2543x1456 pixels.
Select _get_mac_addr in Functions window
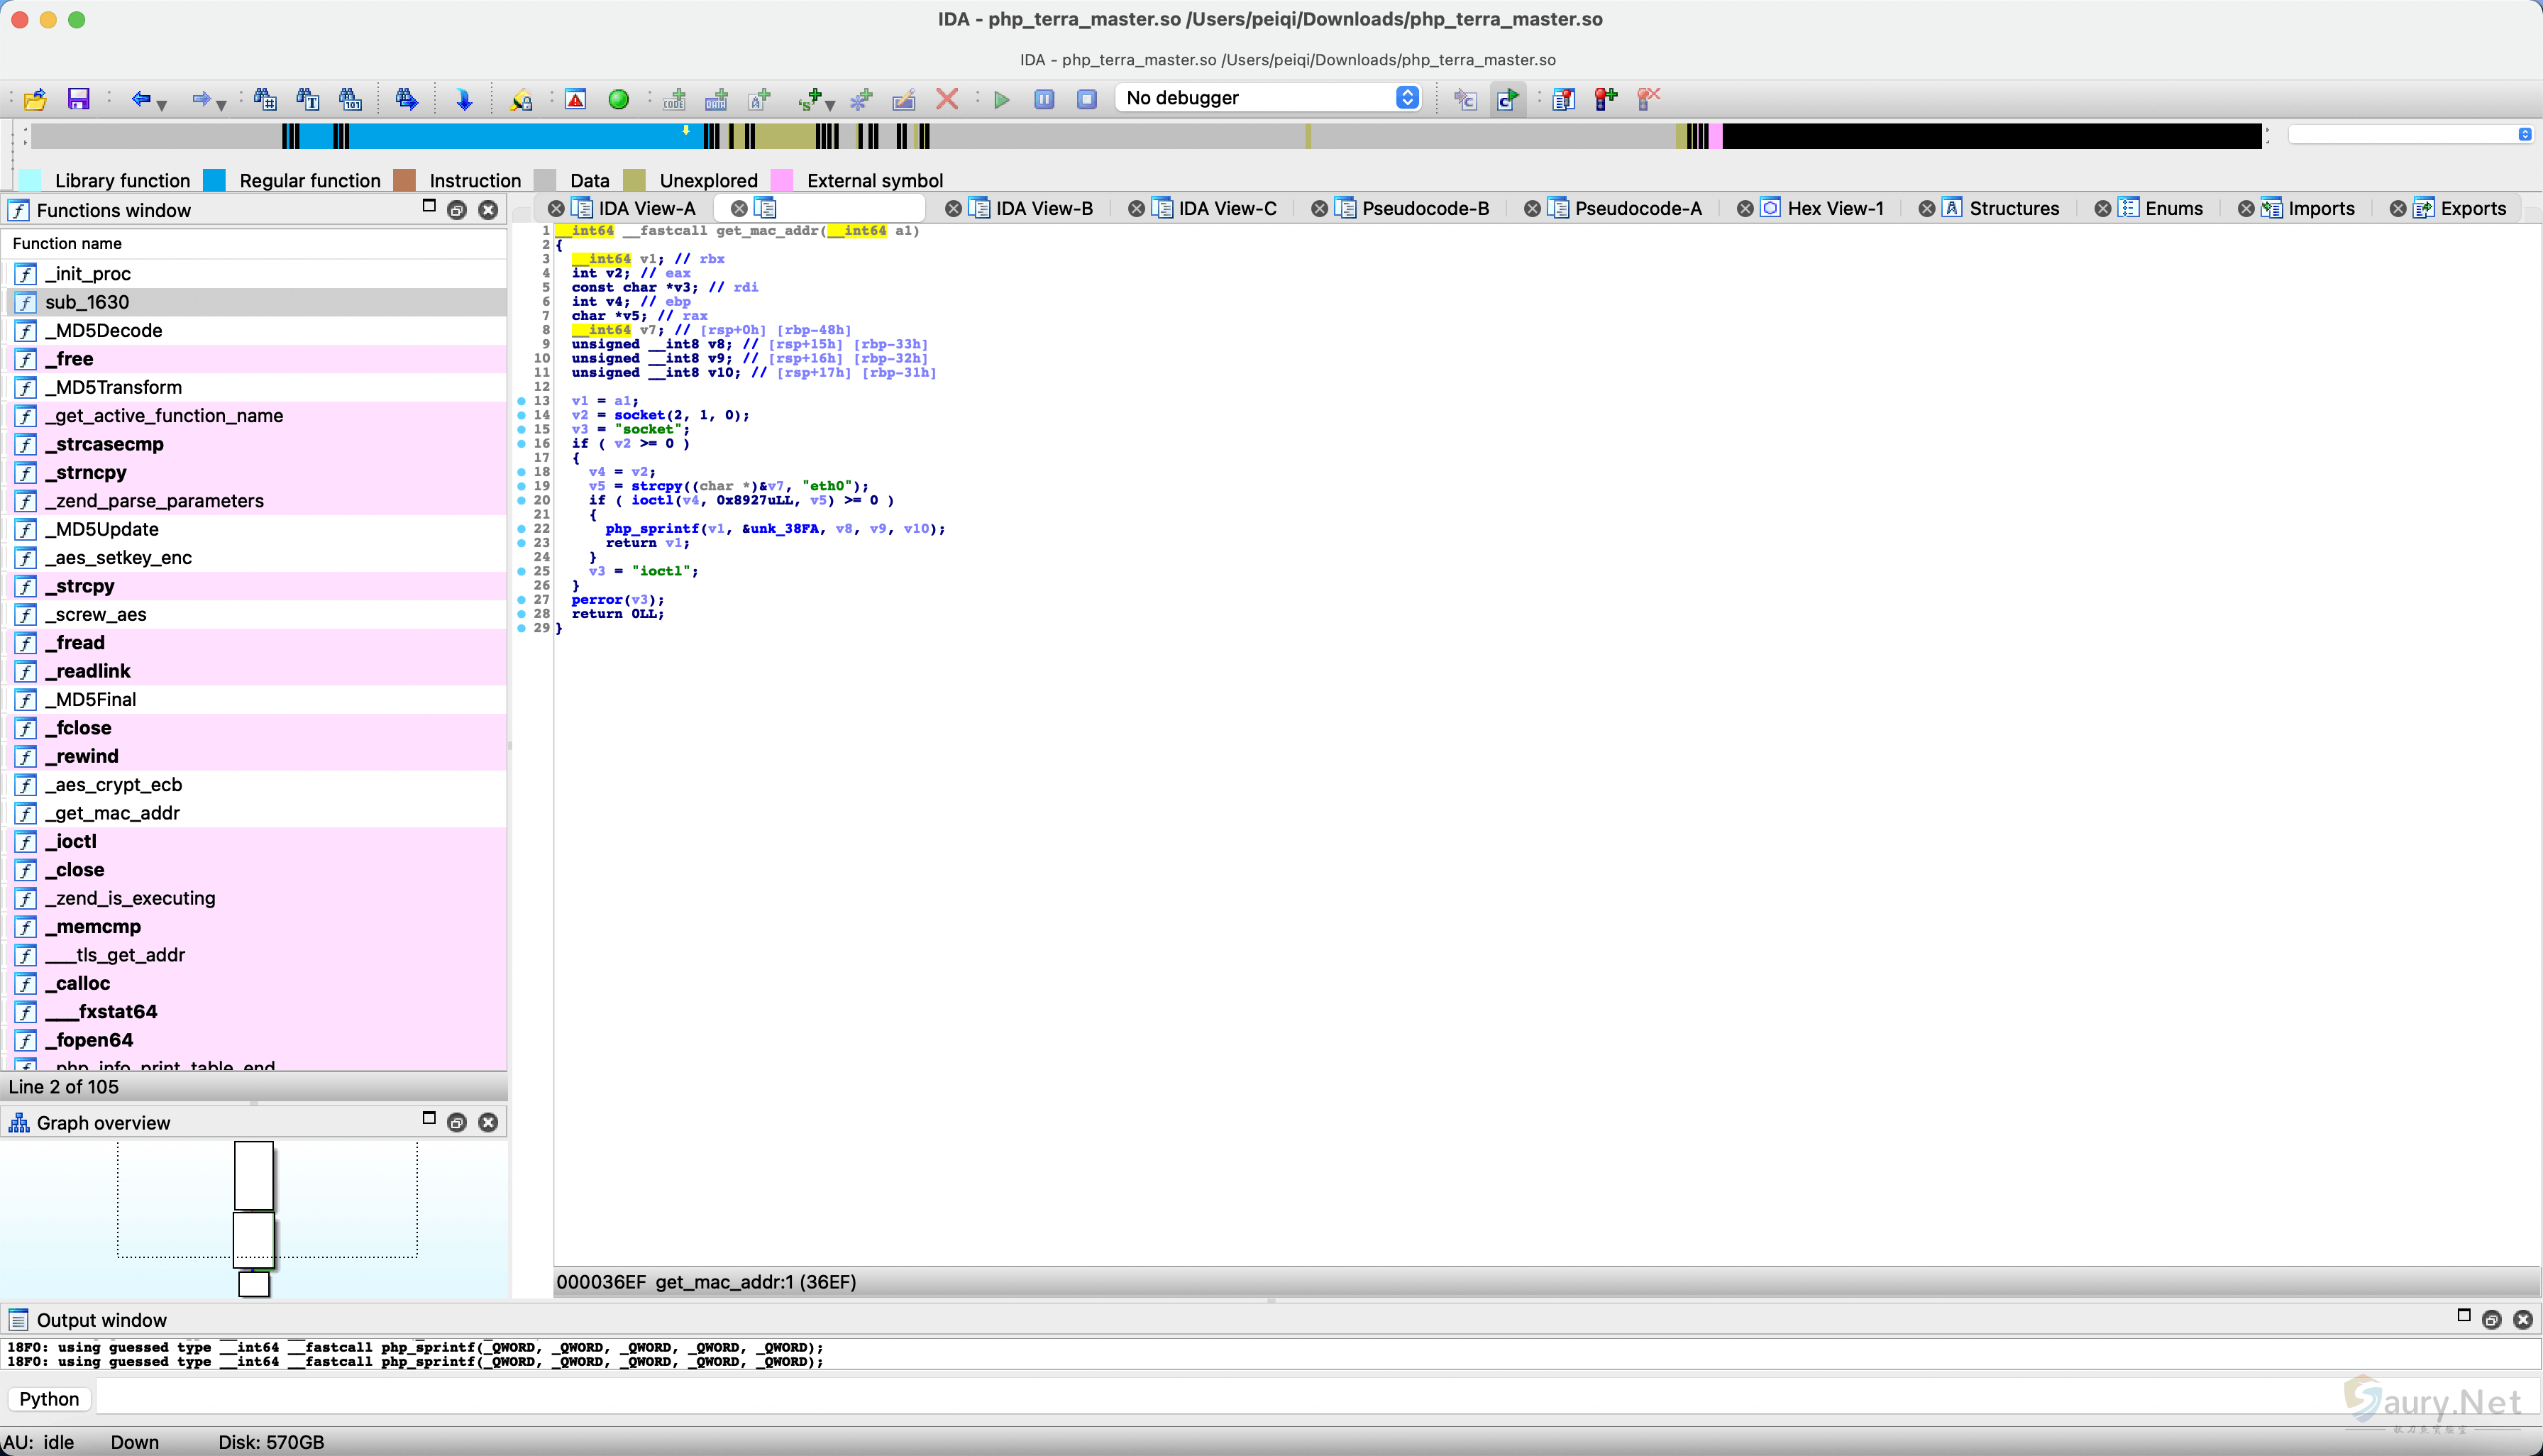click(112, 813)
